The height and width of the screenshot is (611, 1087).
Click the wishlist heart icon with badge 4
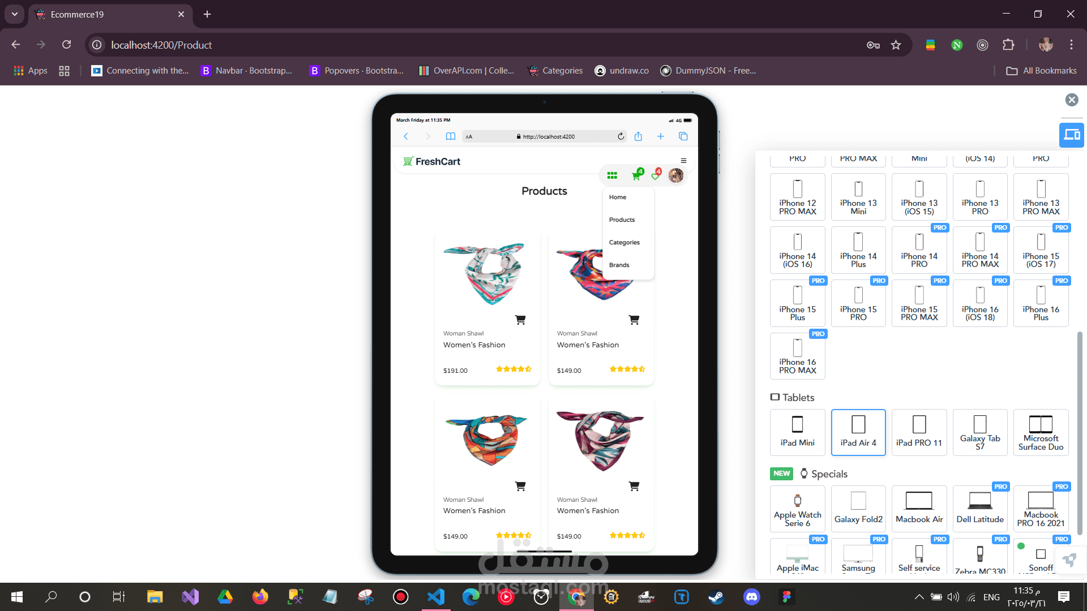[655, 177]
